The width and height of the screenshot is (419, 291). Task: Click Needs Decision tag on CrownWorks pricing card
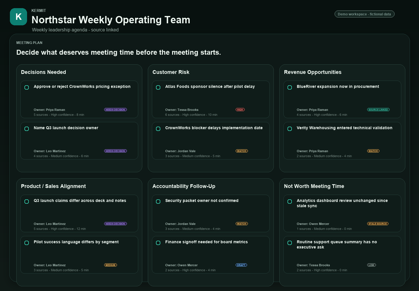coord(116,110)
